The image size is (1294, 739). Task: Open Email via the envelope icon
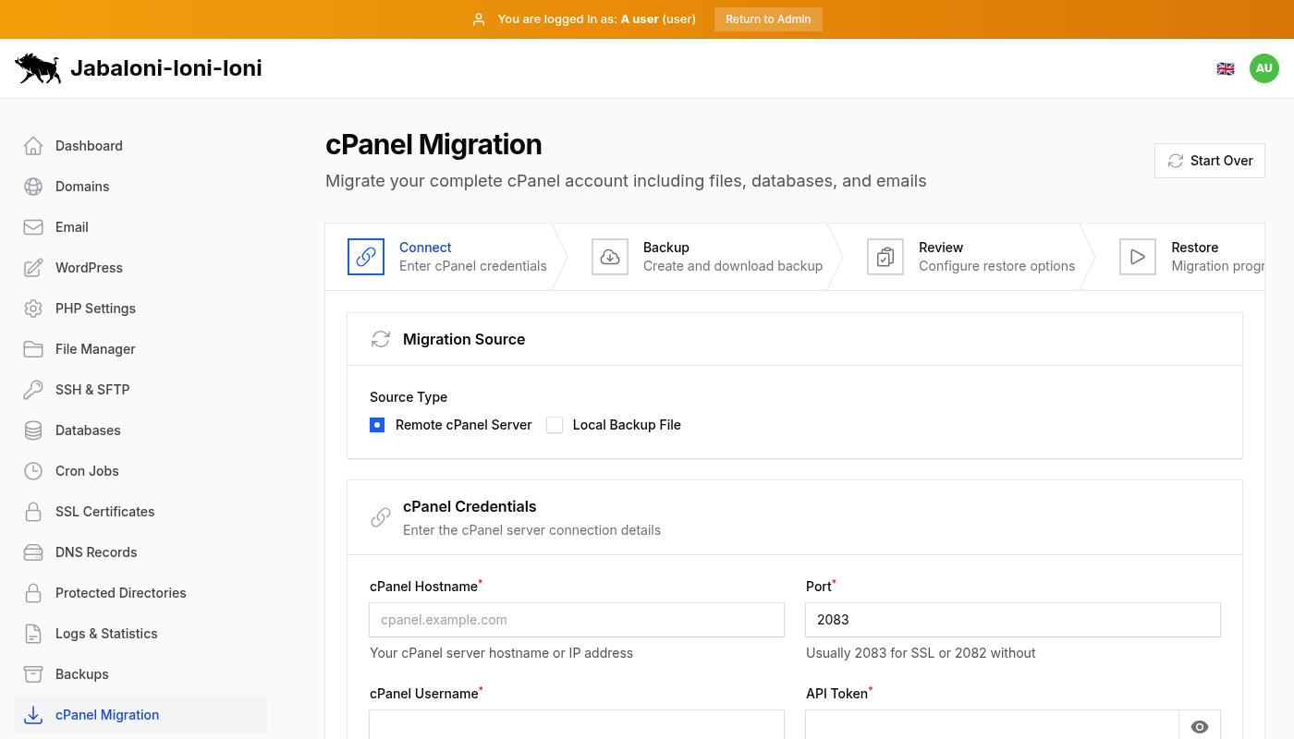pos(33,226)
